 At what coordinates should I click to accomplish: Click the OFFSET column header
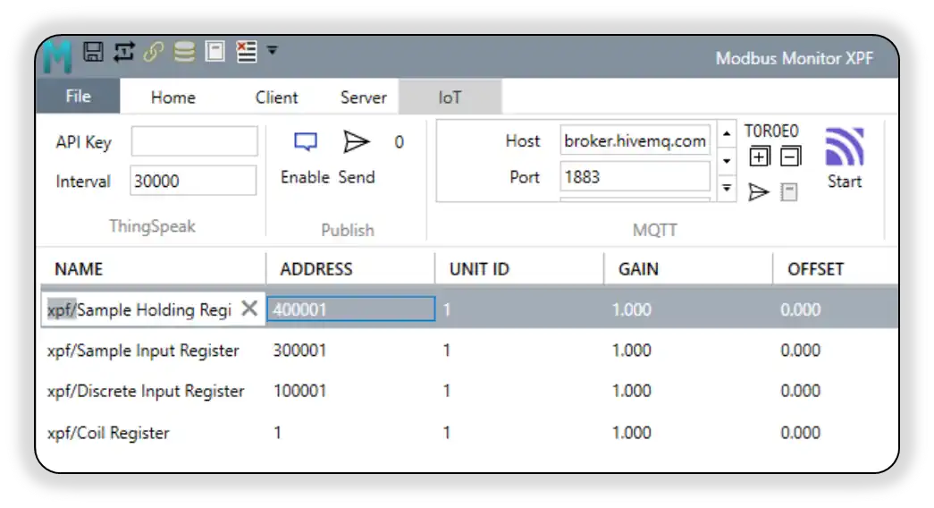coord(837,269)
